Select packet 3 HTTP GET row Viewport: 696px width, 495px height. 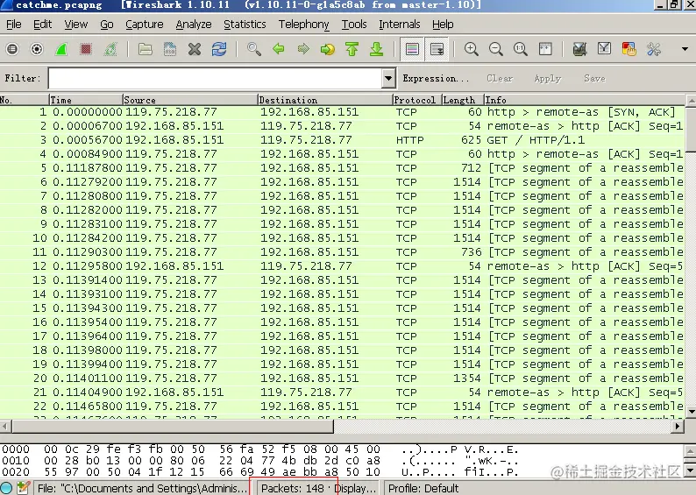[342, 140]
